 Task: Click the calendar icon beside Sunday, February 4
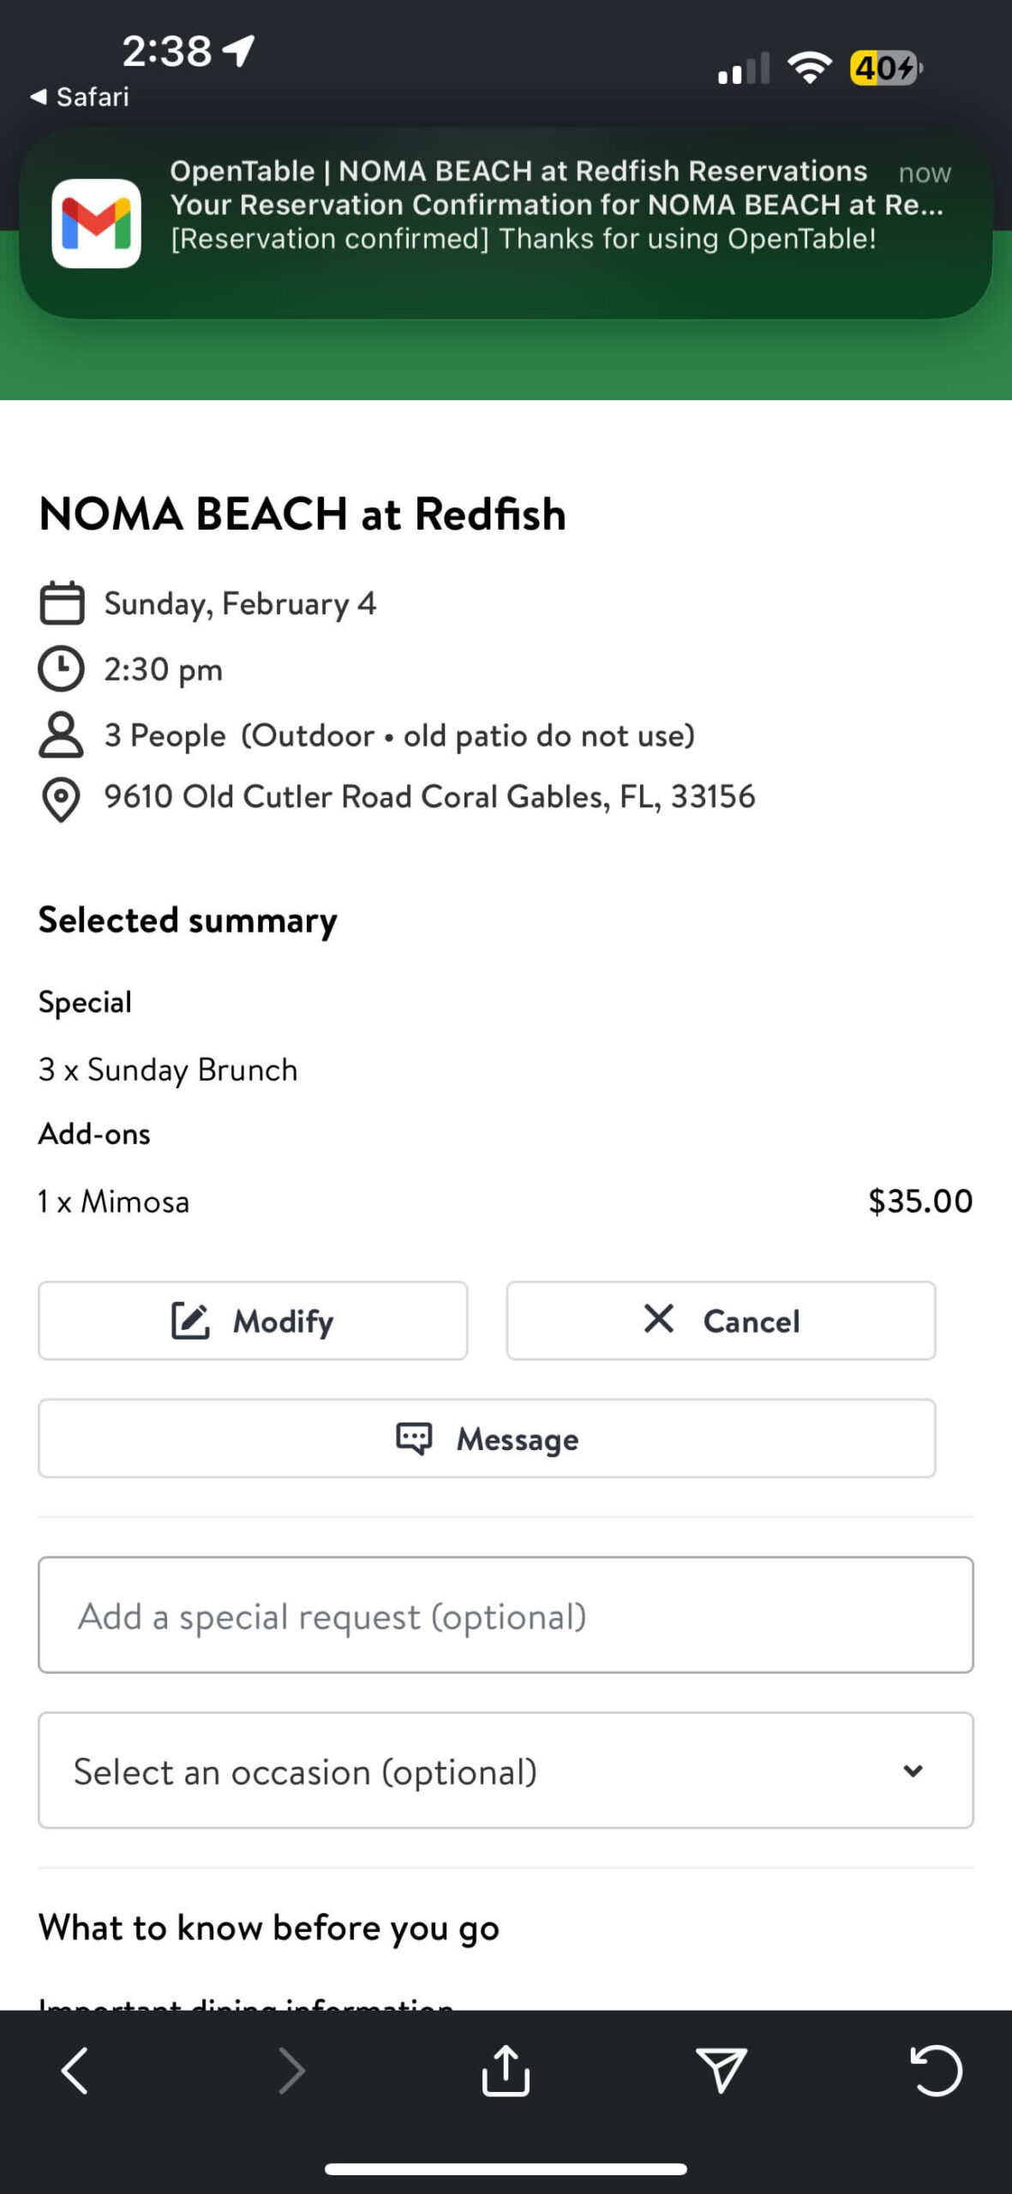click(62, 603)
